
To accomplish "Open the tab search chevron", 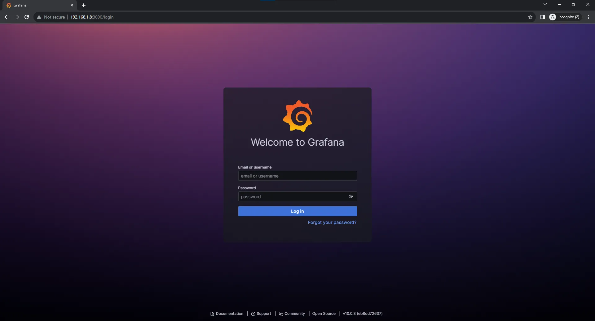I will (x=545, y=4).
